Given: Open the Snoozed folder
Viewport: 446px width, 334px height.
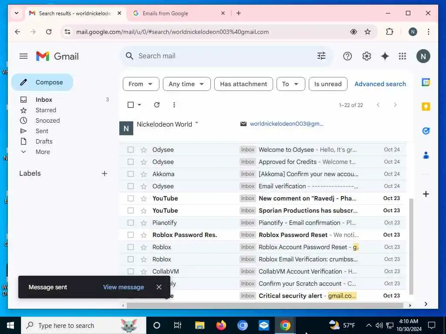Looking at the screenshot, I should [x=48, y=121].
